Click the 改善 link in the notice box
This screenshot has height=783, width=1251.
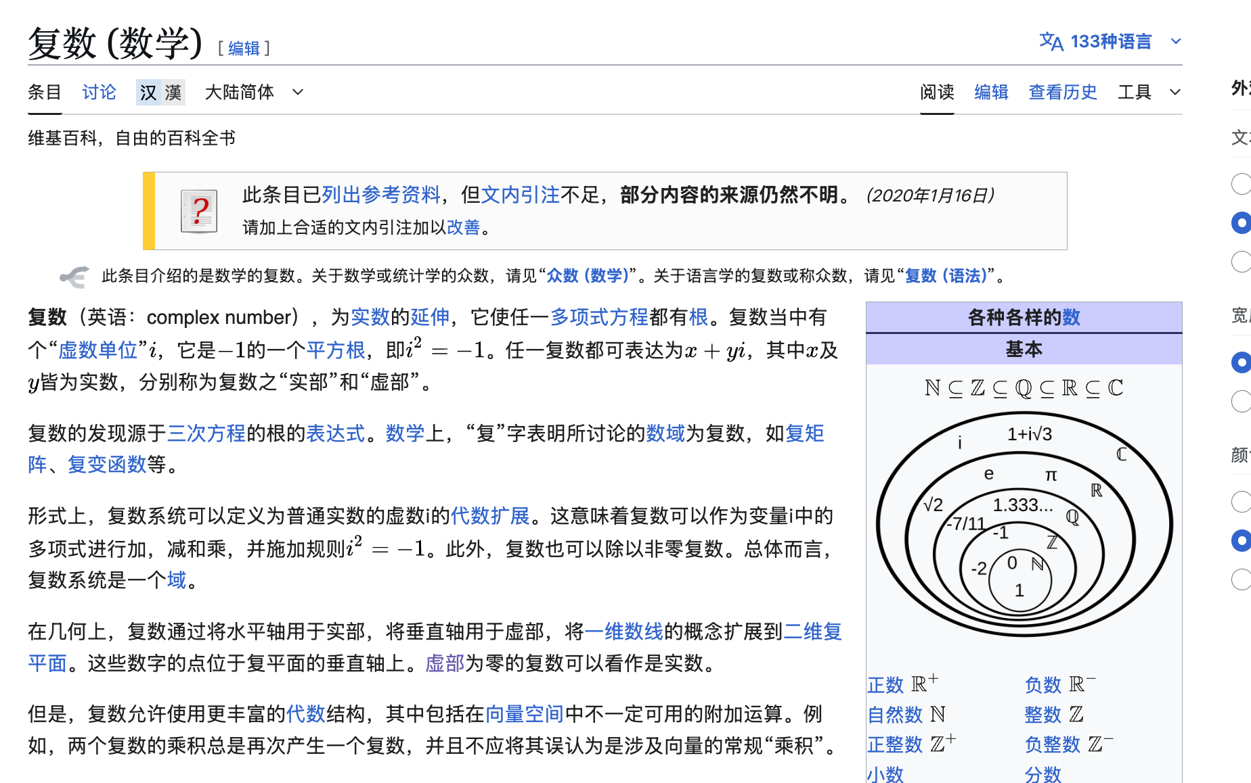pos(463,227)
